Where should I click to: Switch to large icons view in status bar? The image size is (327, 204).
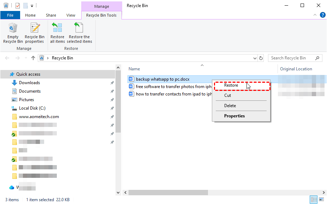(x=321, y=199)
